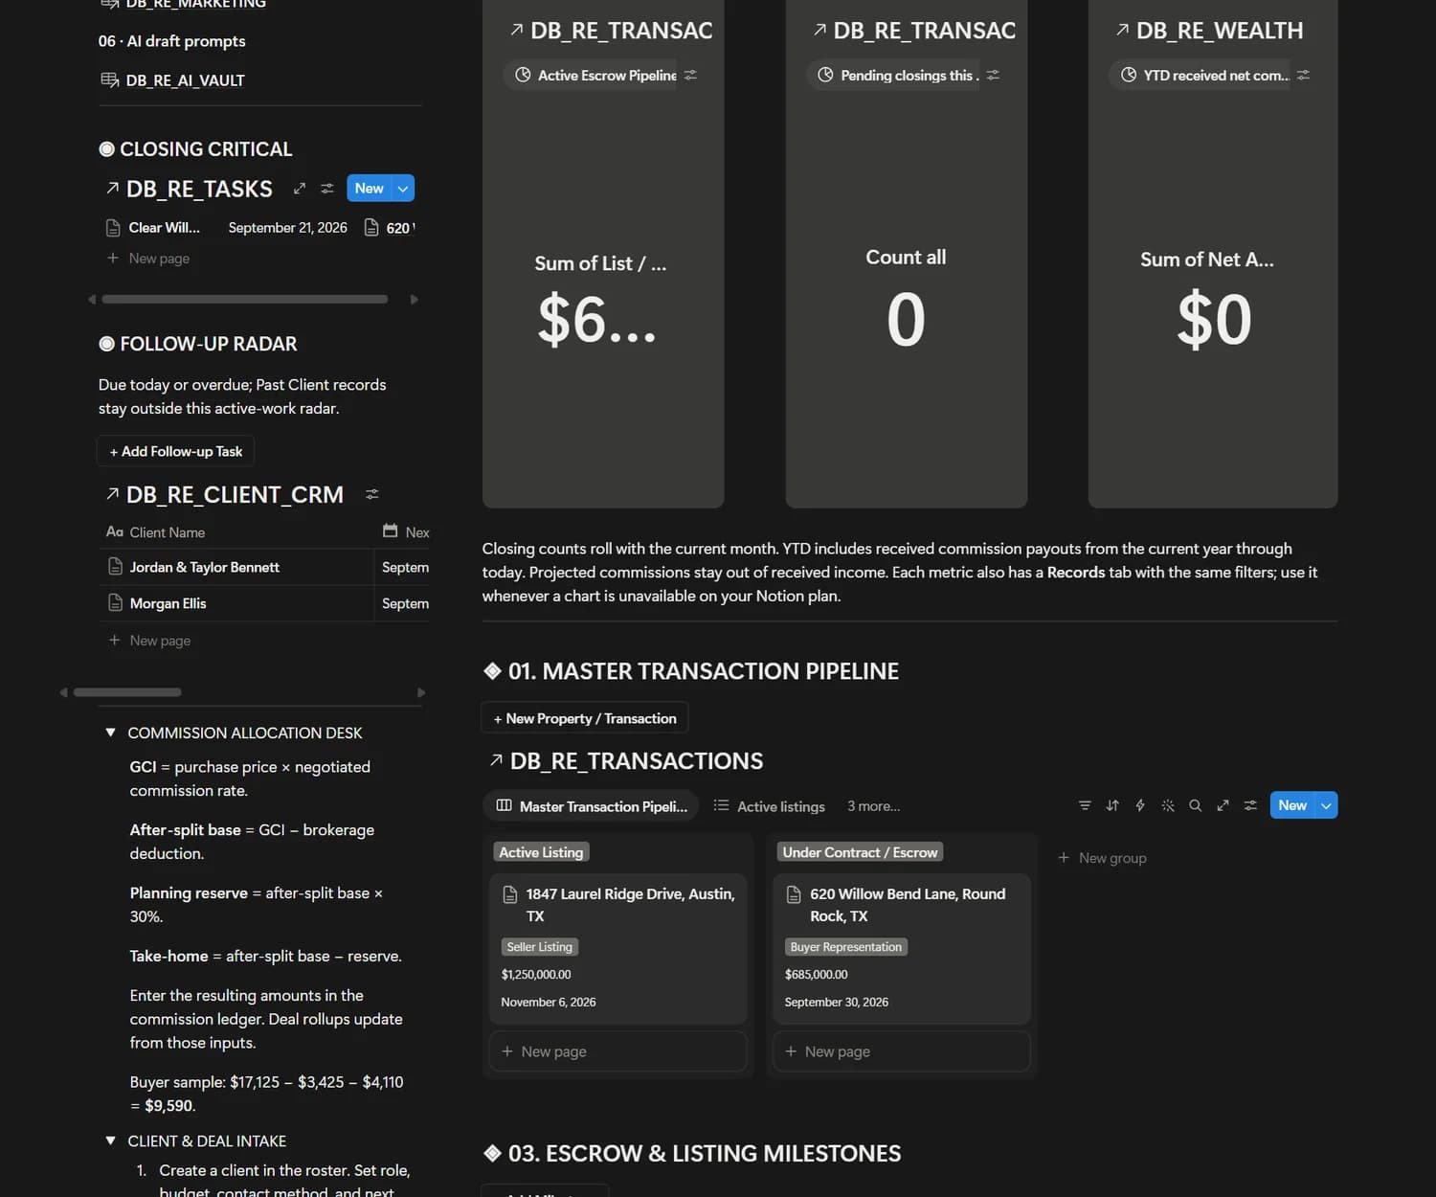Open search icon in DB_RE_TRANSACTIONS
This screenshot has width=1436, height=1197.
point(1196,805)
